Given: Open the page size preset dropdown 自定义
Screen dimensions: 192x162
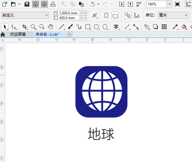Looking at the screenshot, I should pos(25,15).
